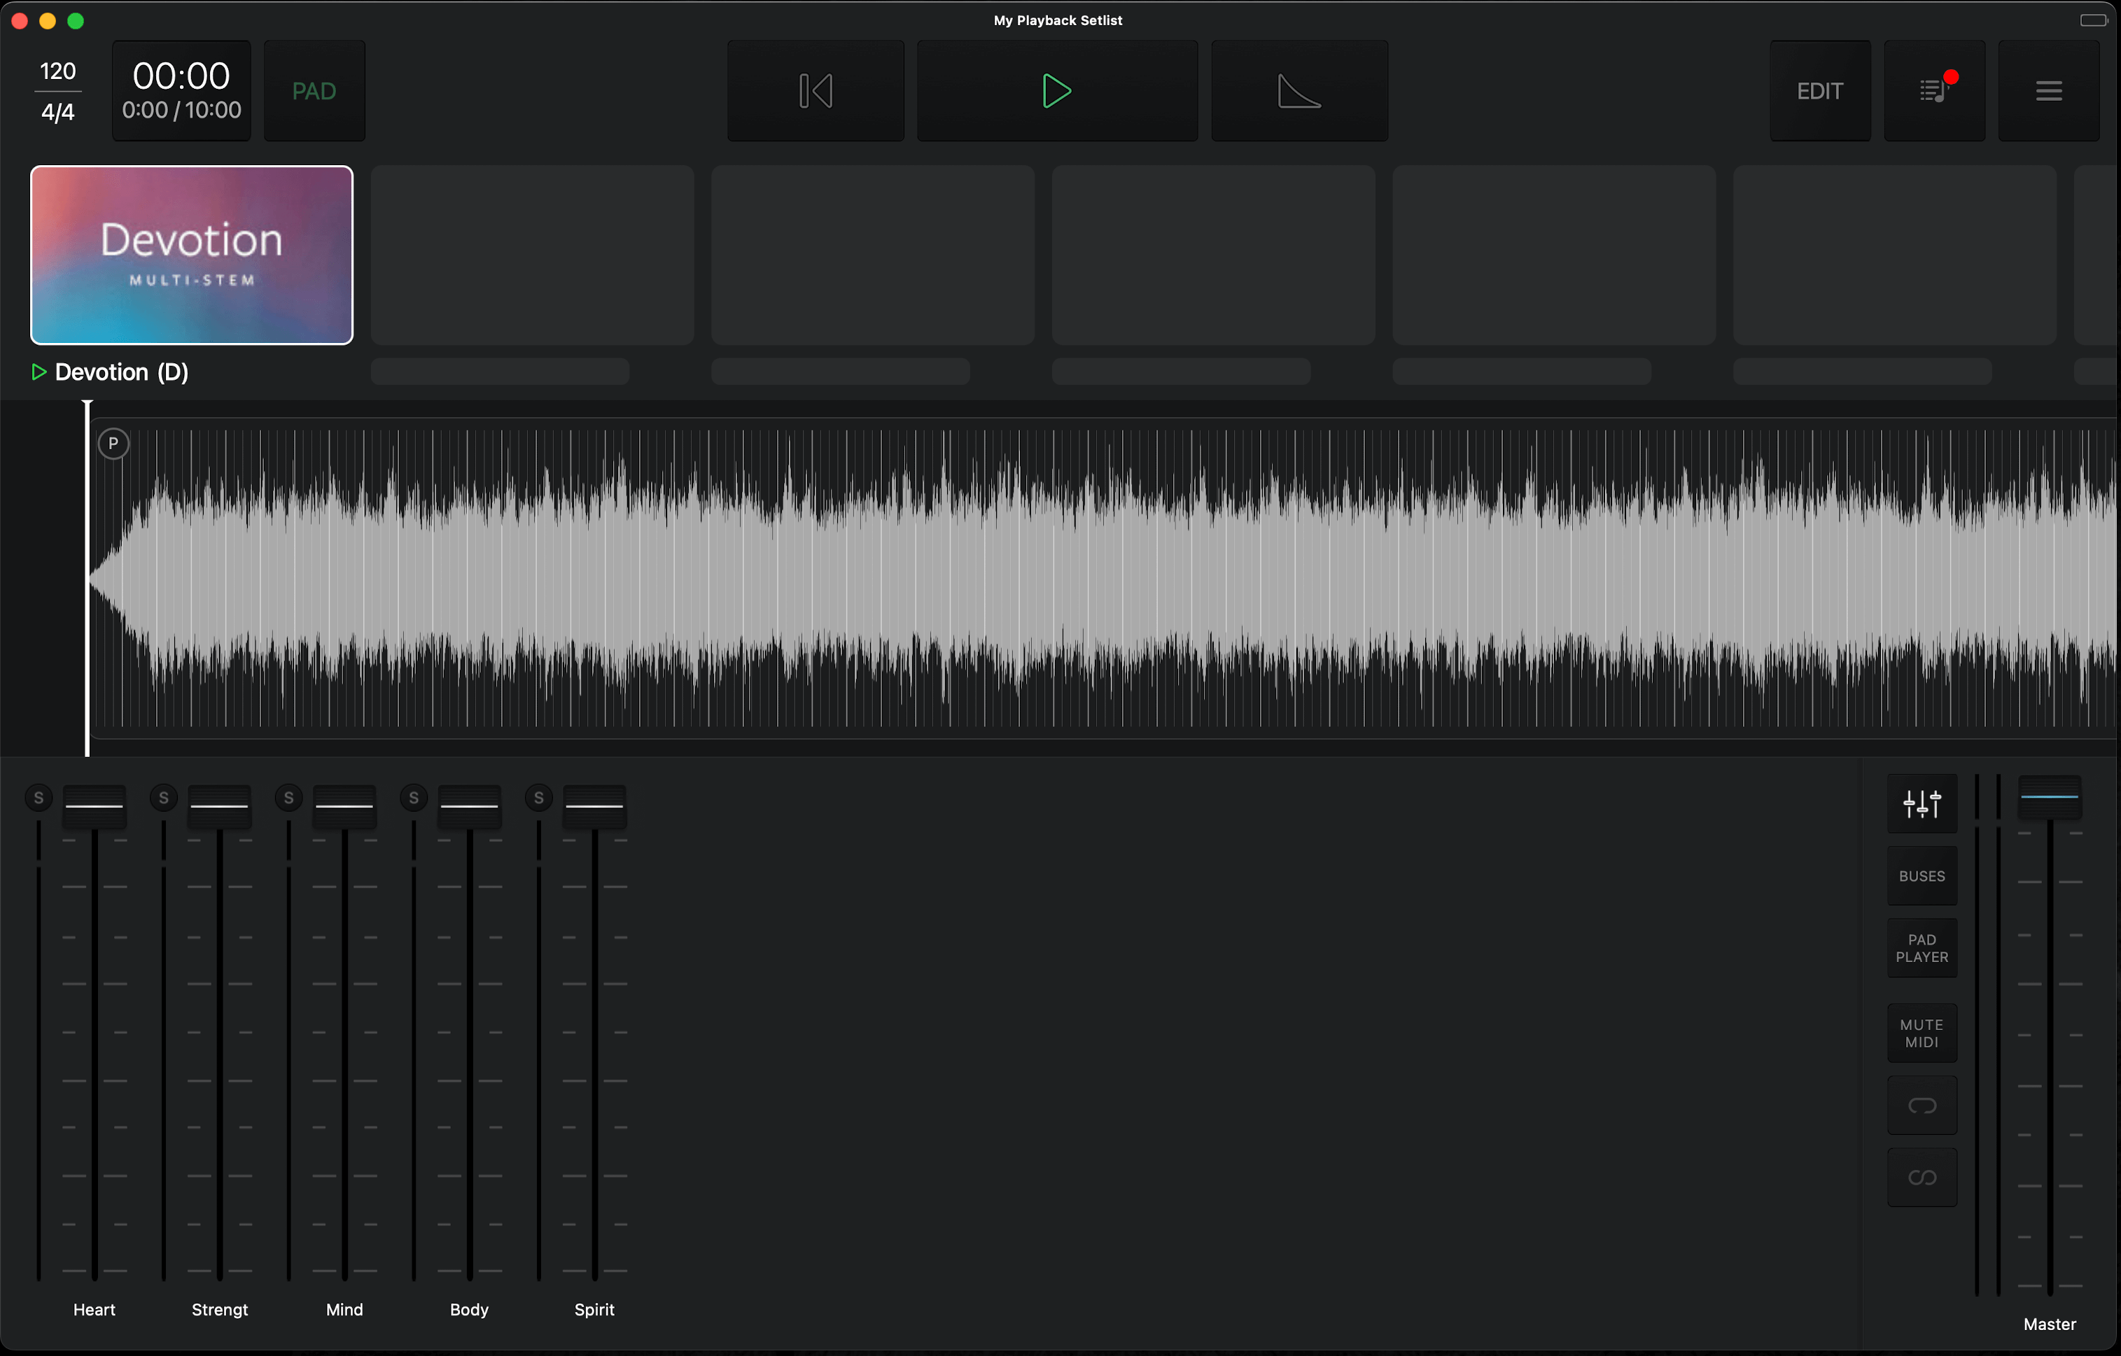The image size is (2121, 1356).
Task: Solo the Spirit track
Action: (539, 798)
